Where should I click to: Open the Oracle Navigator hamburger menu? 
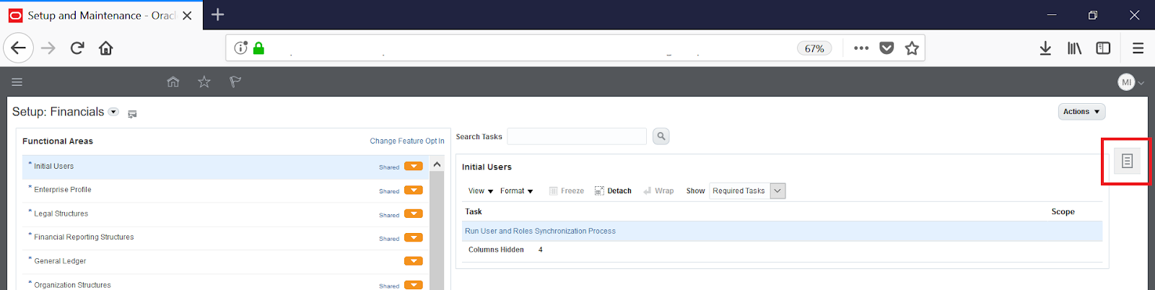coord(17,82)
